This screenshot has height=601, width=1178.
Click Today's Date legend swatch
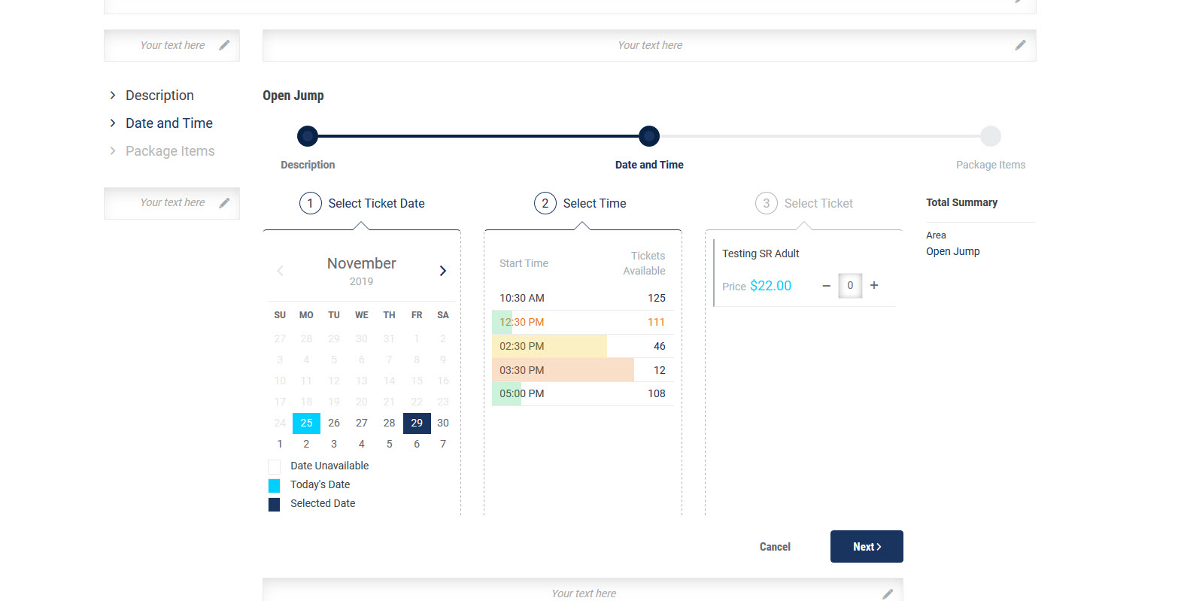click(x=274, y=486)
